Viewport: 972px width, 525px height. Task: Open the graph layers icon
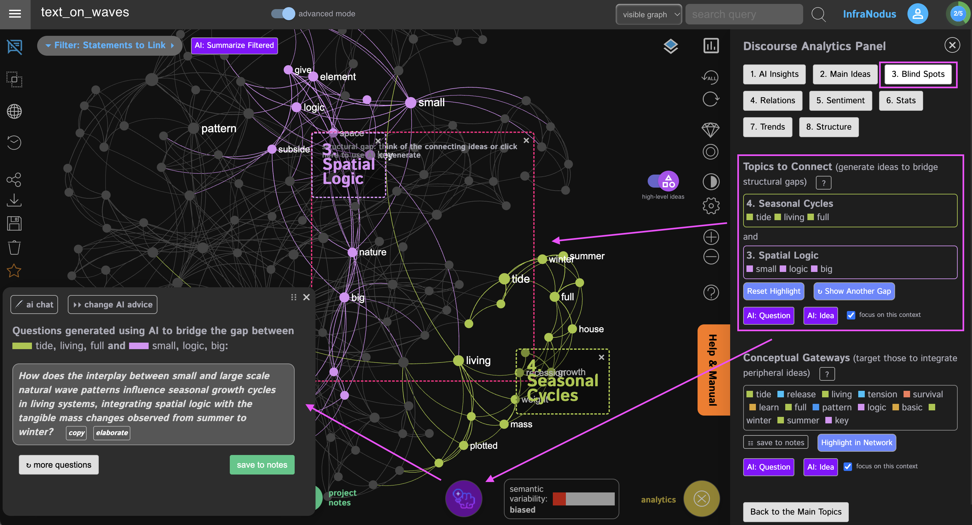[x=670, y=46]
